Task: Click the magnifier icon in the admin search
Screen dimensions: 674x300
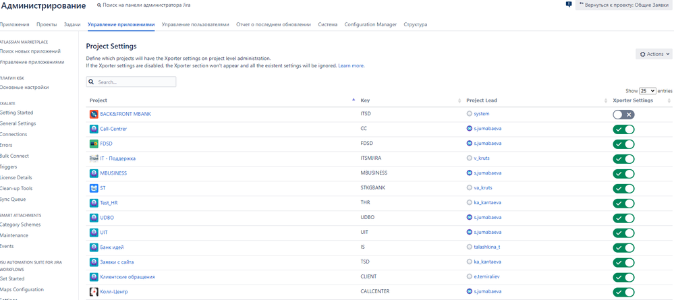Action: pos(99,5)
